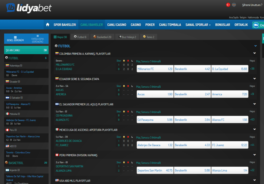Click the sidebar Meksika flag icon
The image size is (264, 184).
(x=7, y=114)
